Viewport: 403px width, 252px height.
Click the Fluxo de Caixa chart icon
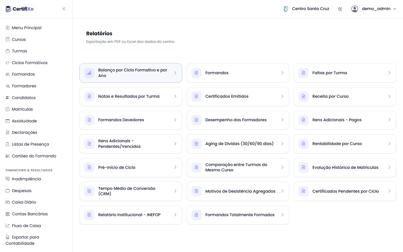(x=8, y=226)
